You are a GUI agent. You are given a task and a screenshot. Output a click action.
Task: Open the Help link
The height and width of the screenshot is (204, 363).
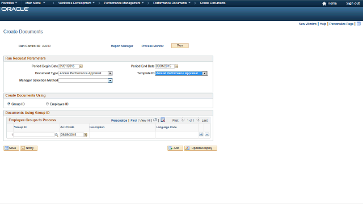(323, 24)
